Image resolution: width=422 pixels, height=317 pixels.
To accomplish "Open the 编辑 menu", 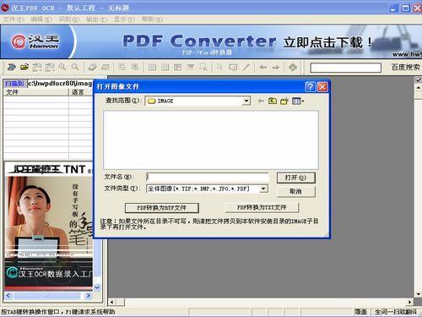I will point(41,19).
